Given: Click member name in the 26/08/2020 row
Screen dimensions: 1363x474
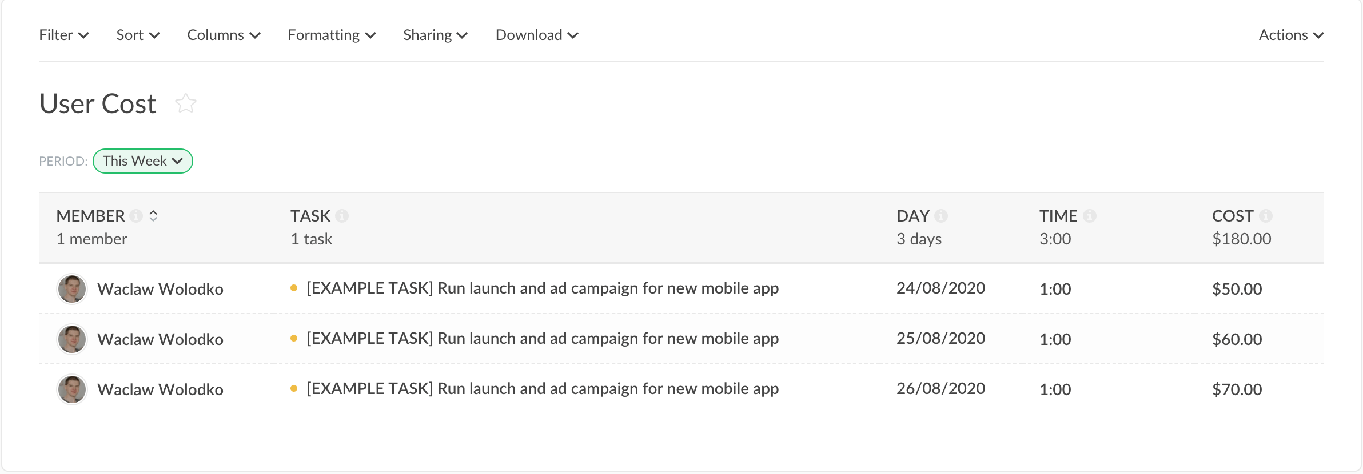Looking at the screenshot, I should tap(160, 389).
